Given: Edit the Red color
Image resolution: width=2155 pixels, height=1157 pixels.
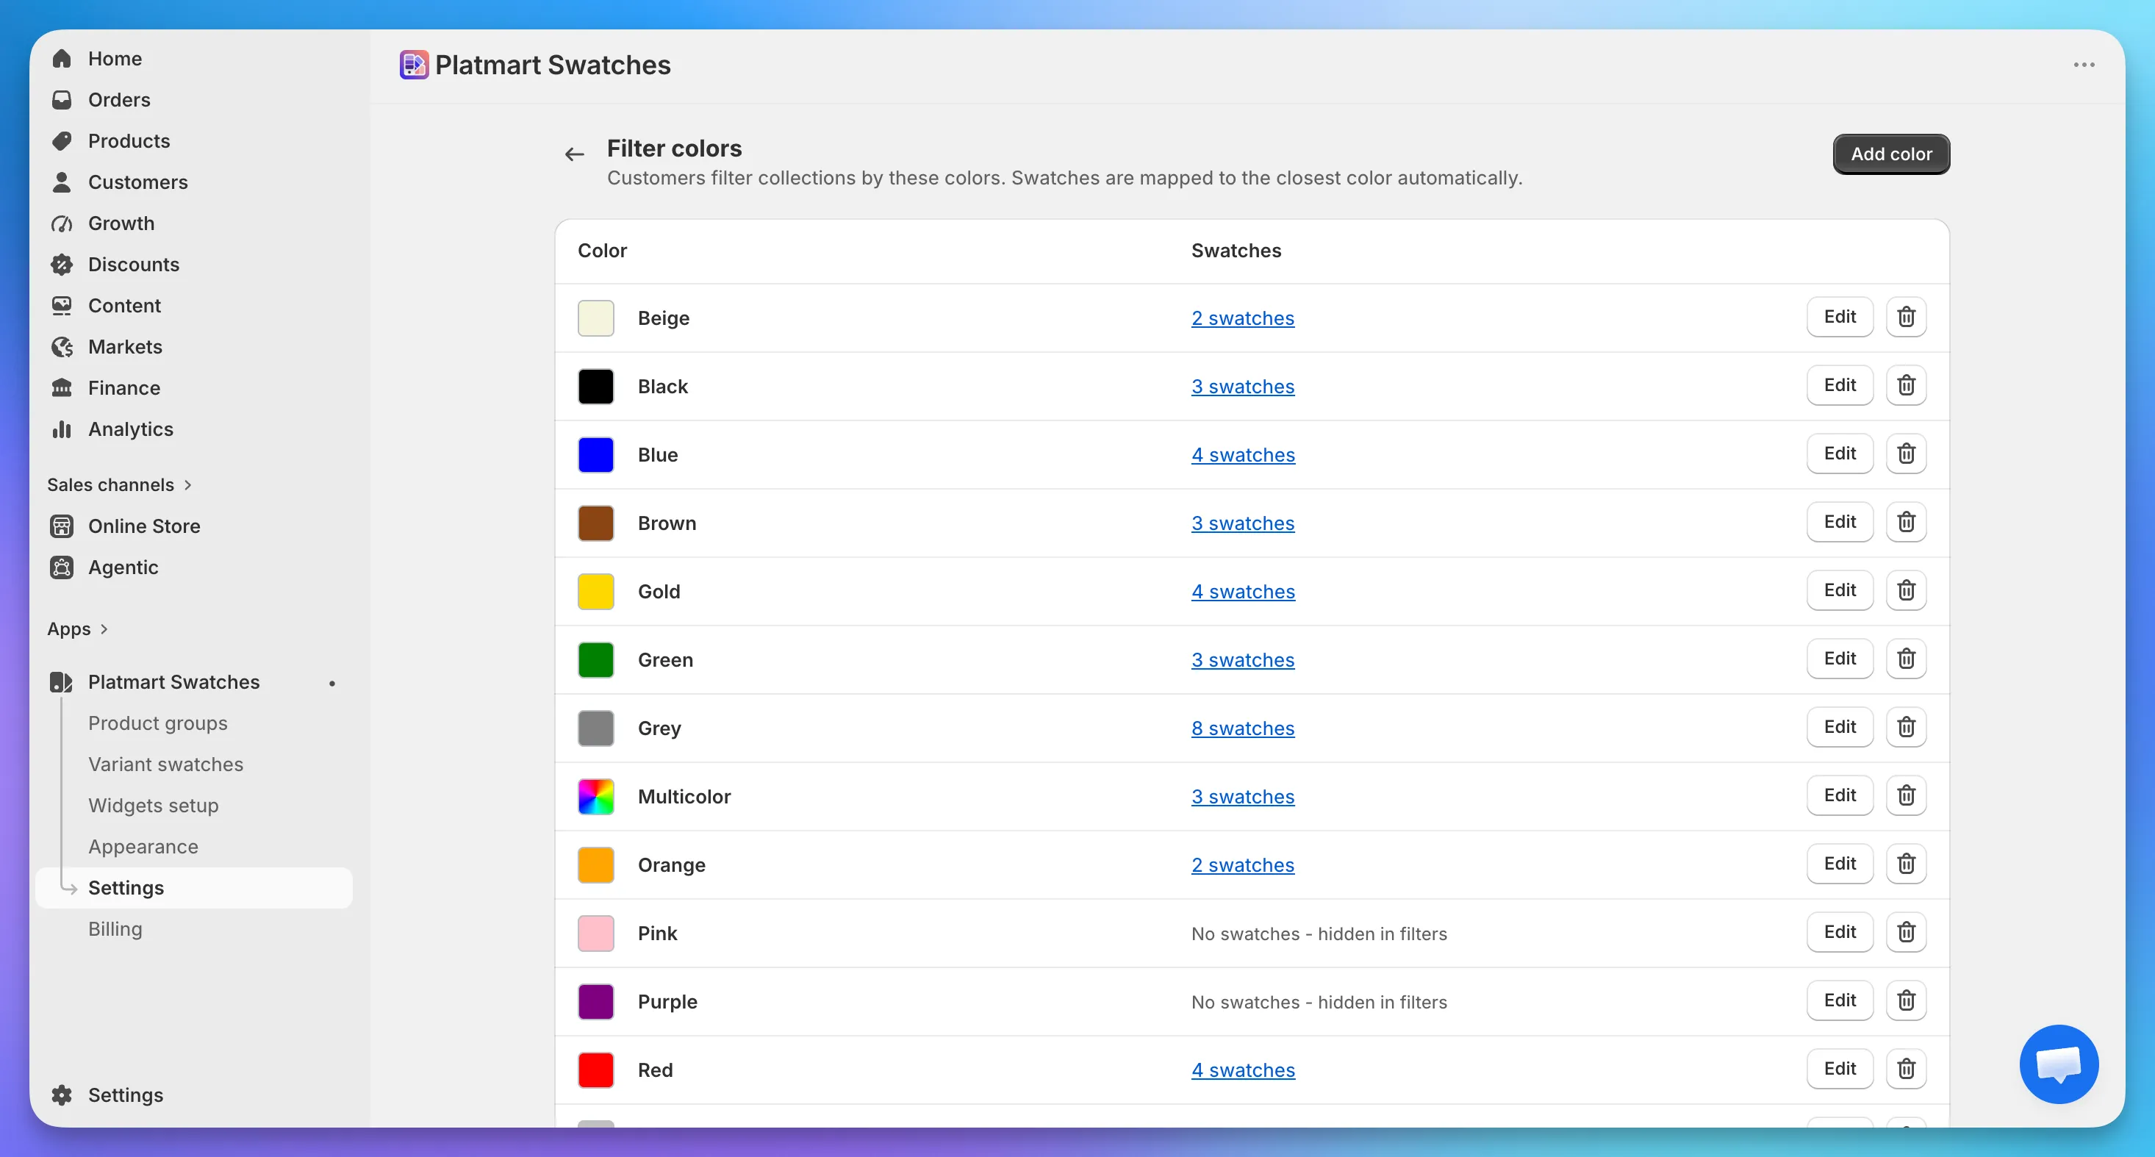Looking at the screenshot, I should click(x=1840, y=1069).
